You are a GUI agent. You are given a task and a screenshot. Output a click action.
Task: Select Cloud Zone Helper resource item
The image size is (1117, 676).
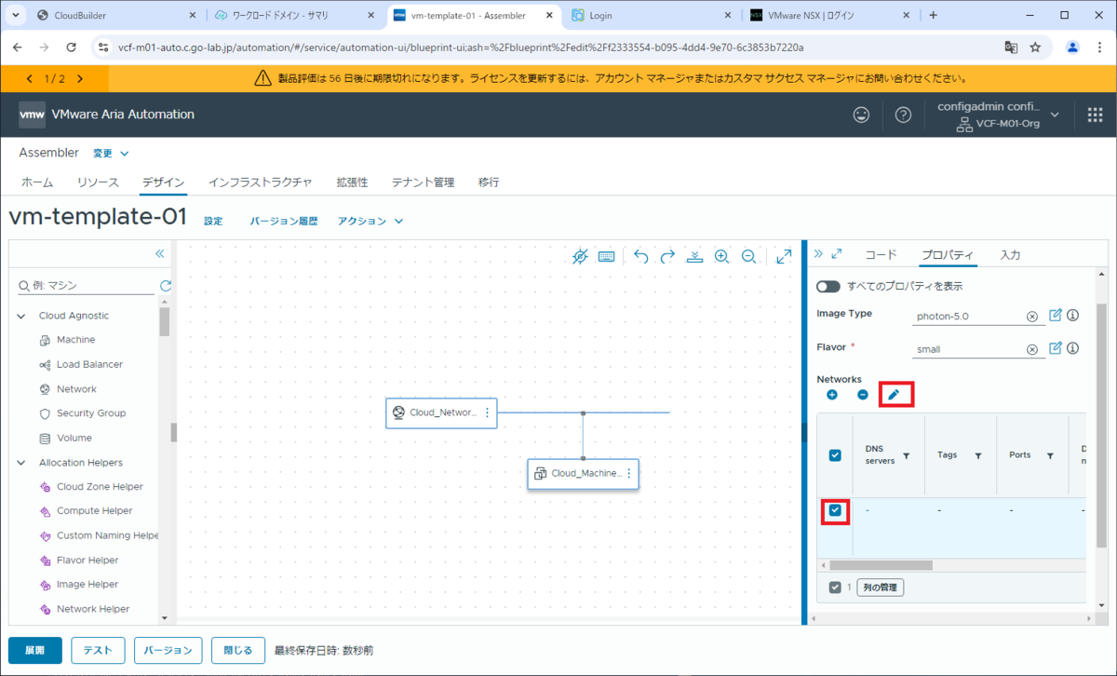coord(100,486)
